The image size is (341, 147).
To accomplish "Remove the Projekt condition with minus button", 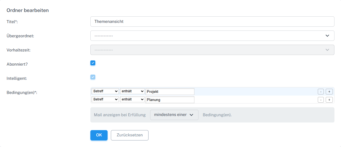I will pyautogui.click(x=321, y=92).
